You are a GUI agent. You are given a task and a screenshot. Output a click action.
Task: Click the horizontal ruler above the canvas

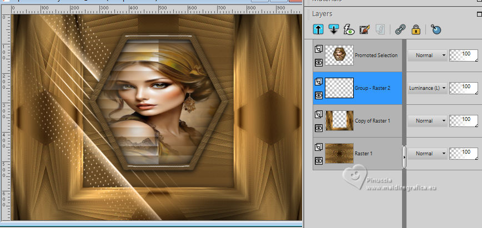click(157, 10)
